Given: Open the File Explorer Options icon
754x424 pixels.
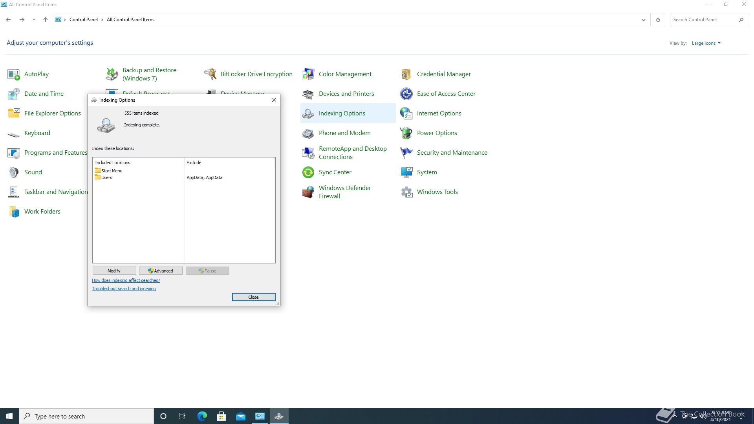Looking at the screenshot, I should tap(13, 113).
